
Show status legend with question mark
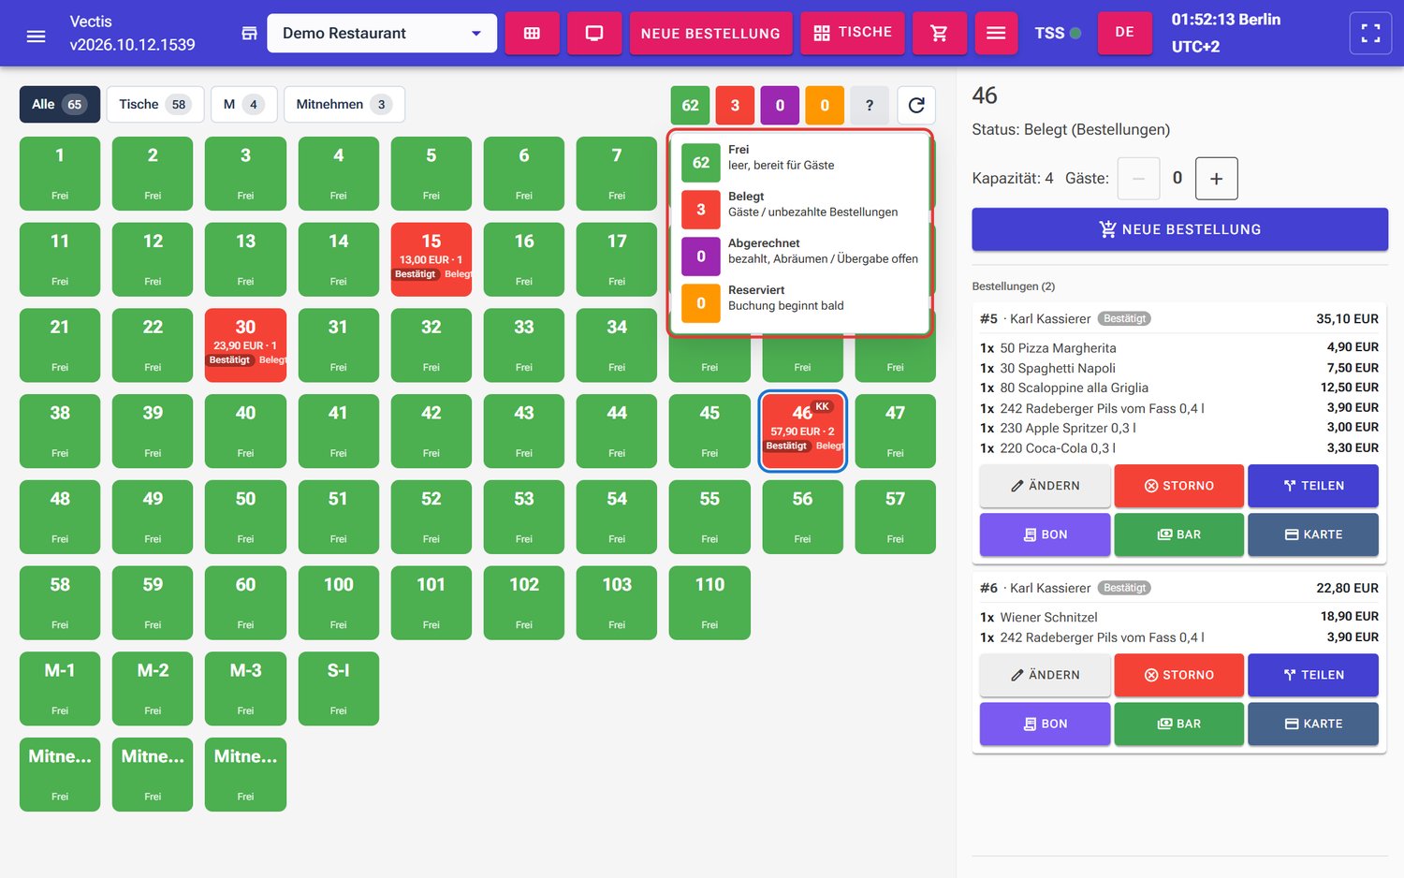click(x=870, y=105)
